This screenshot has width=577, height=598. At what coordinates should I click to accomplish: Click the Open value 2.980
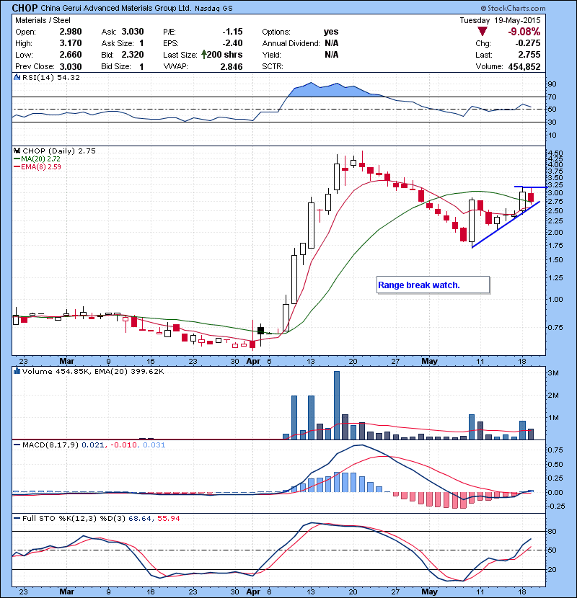click(x=71, y=32)
